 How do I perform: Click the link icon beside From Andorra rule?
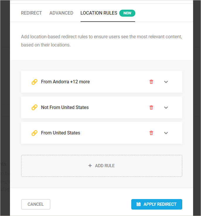[x=34, y=82]
